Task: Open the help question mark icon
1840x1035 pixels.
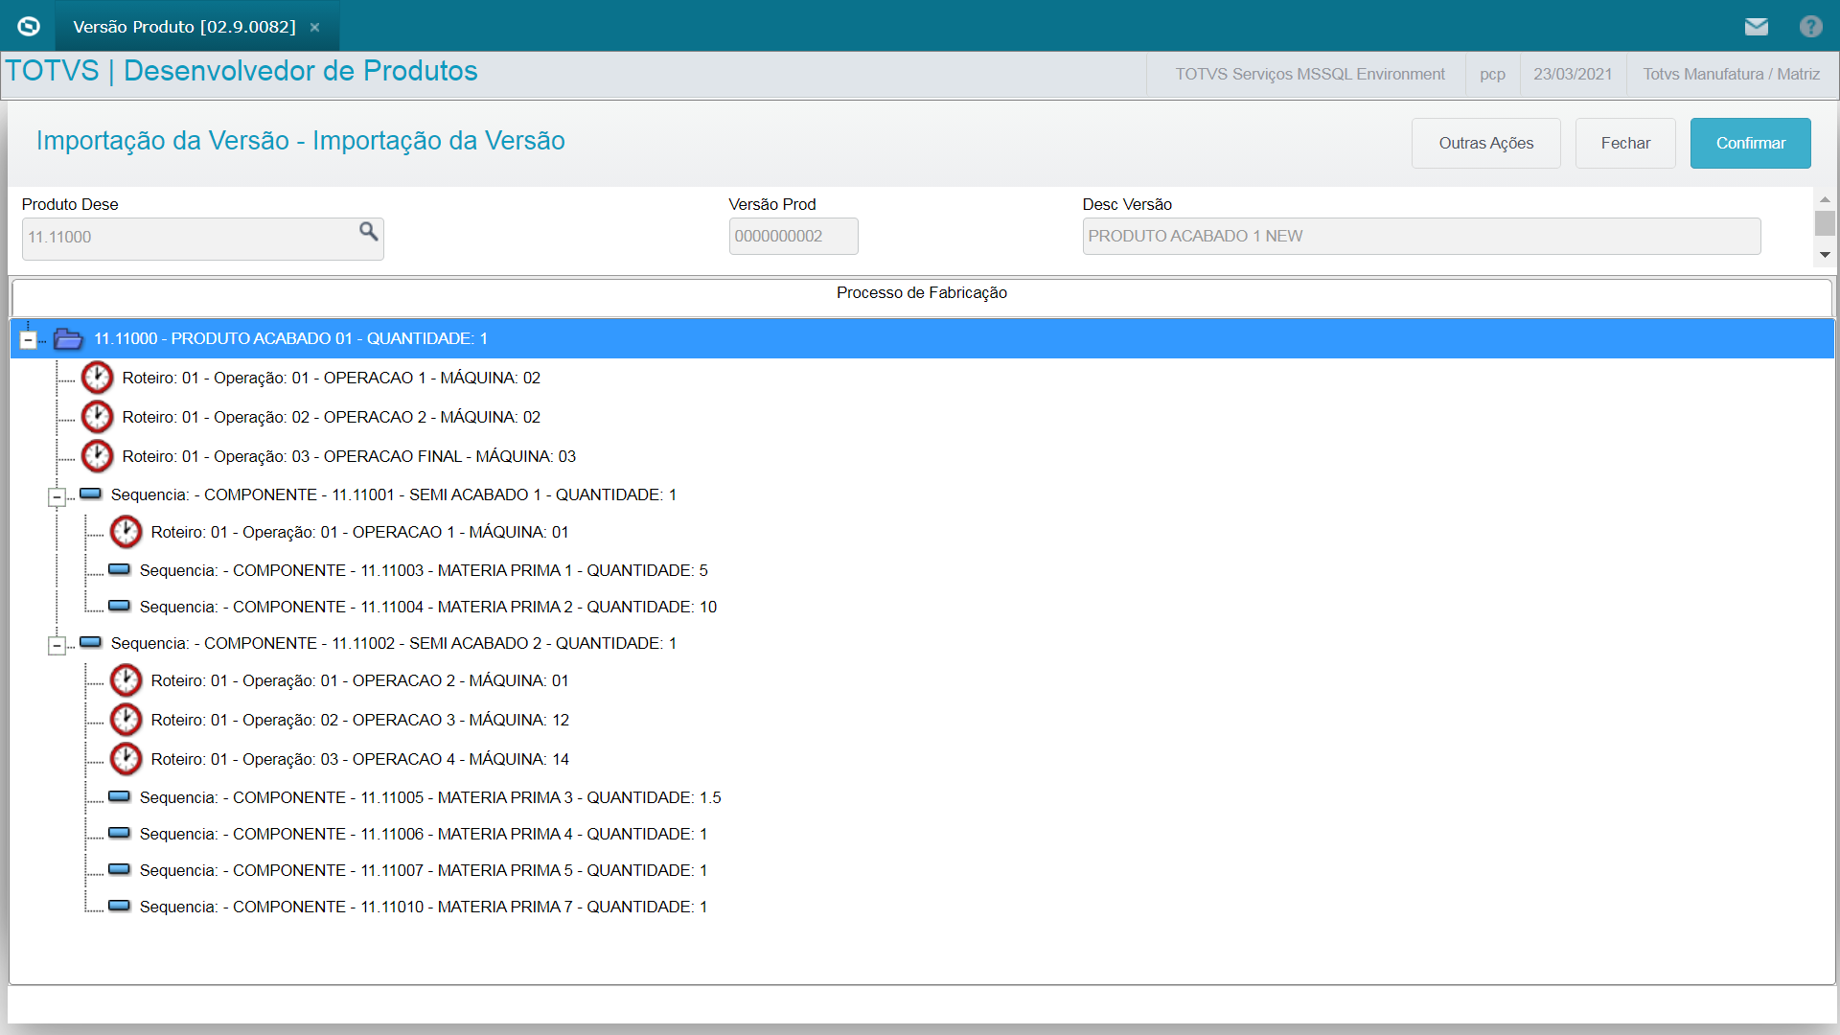Action: [x=1810, y=27]
